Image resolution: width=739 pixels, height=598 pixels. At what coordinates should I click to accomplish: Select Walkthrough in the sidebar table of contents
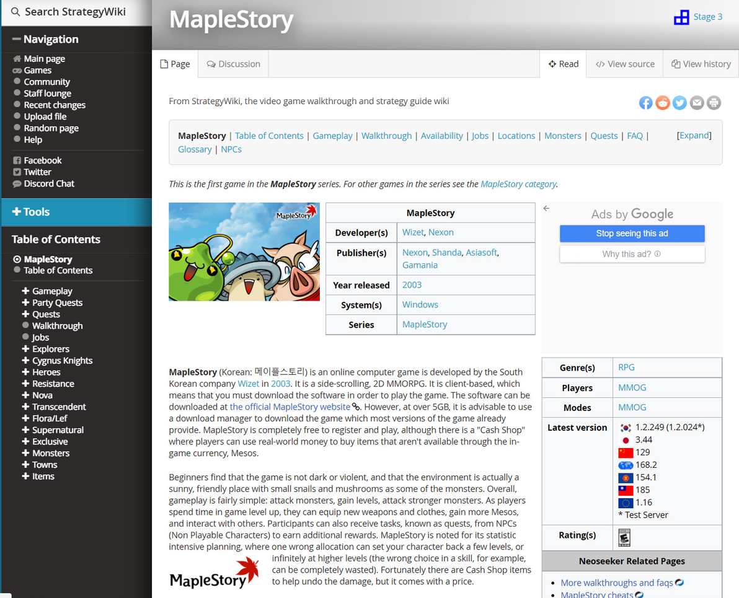(x=58, y=325)
